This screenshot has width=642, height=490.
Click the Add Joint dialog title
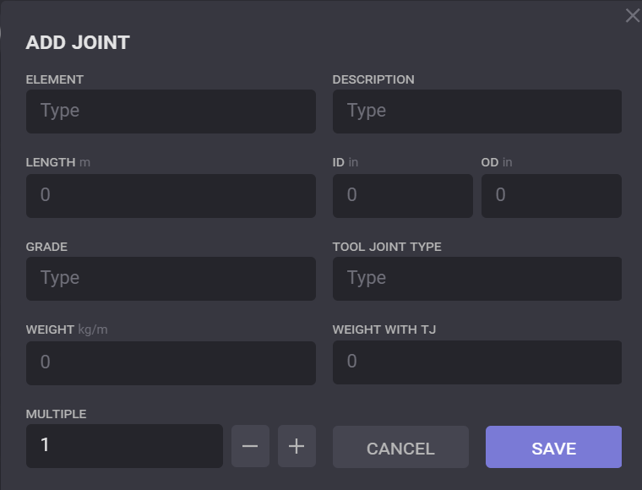(78, 43)
